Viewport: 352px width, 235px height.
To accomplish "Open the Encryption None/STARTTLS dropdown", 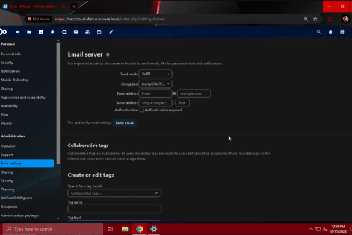I will point(155,84).
